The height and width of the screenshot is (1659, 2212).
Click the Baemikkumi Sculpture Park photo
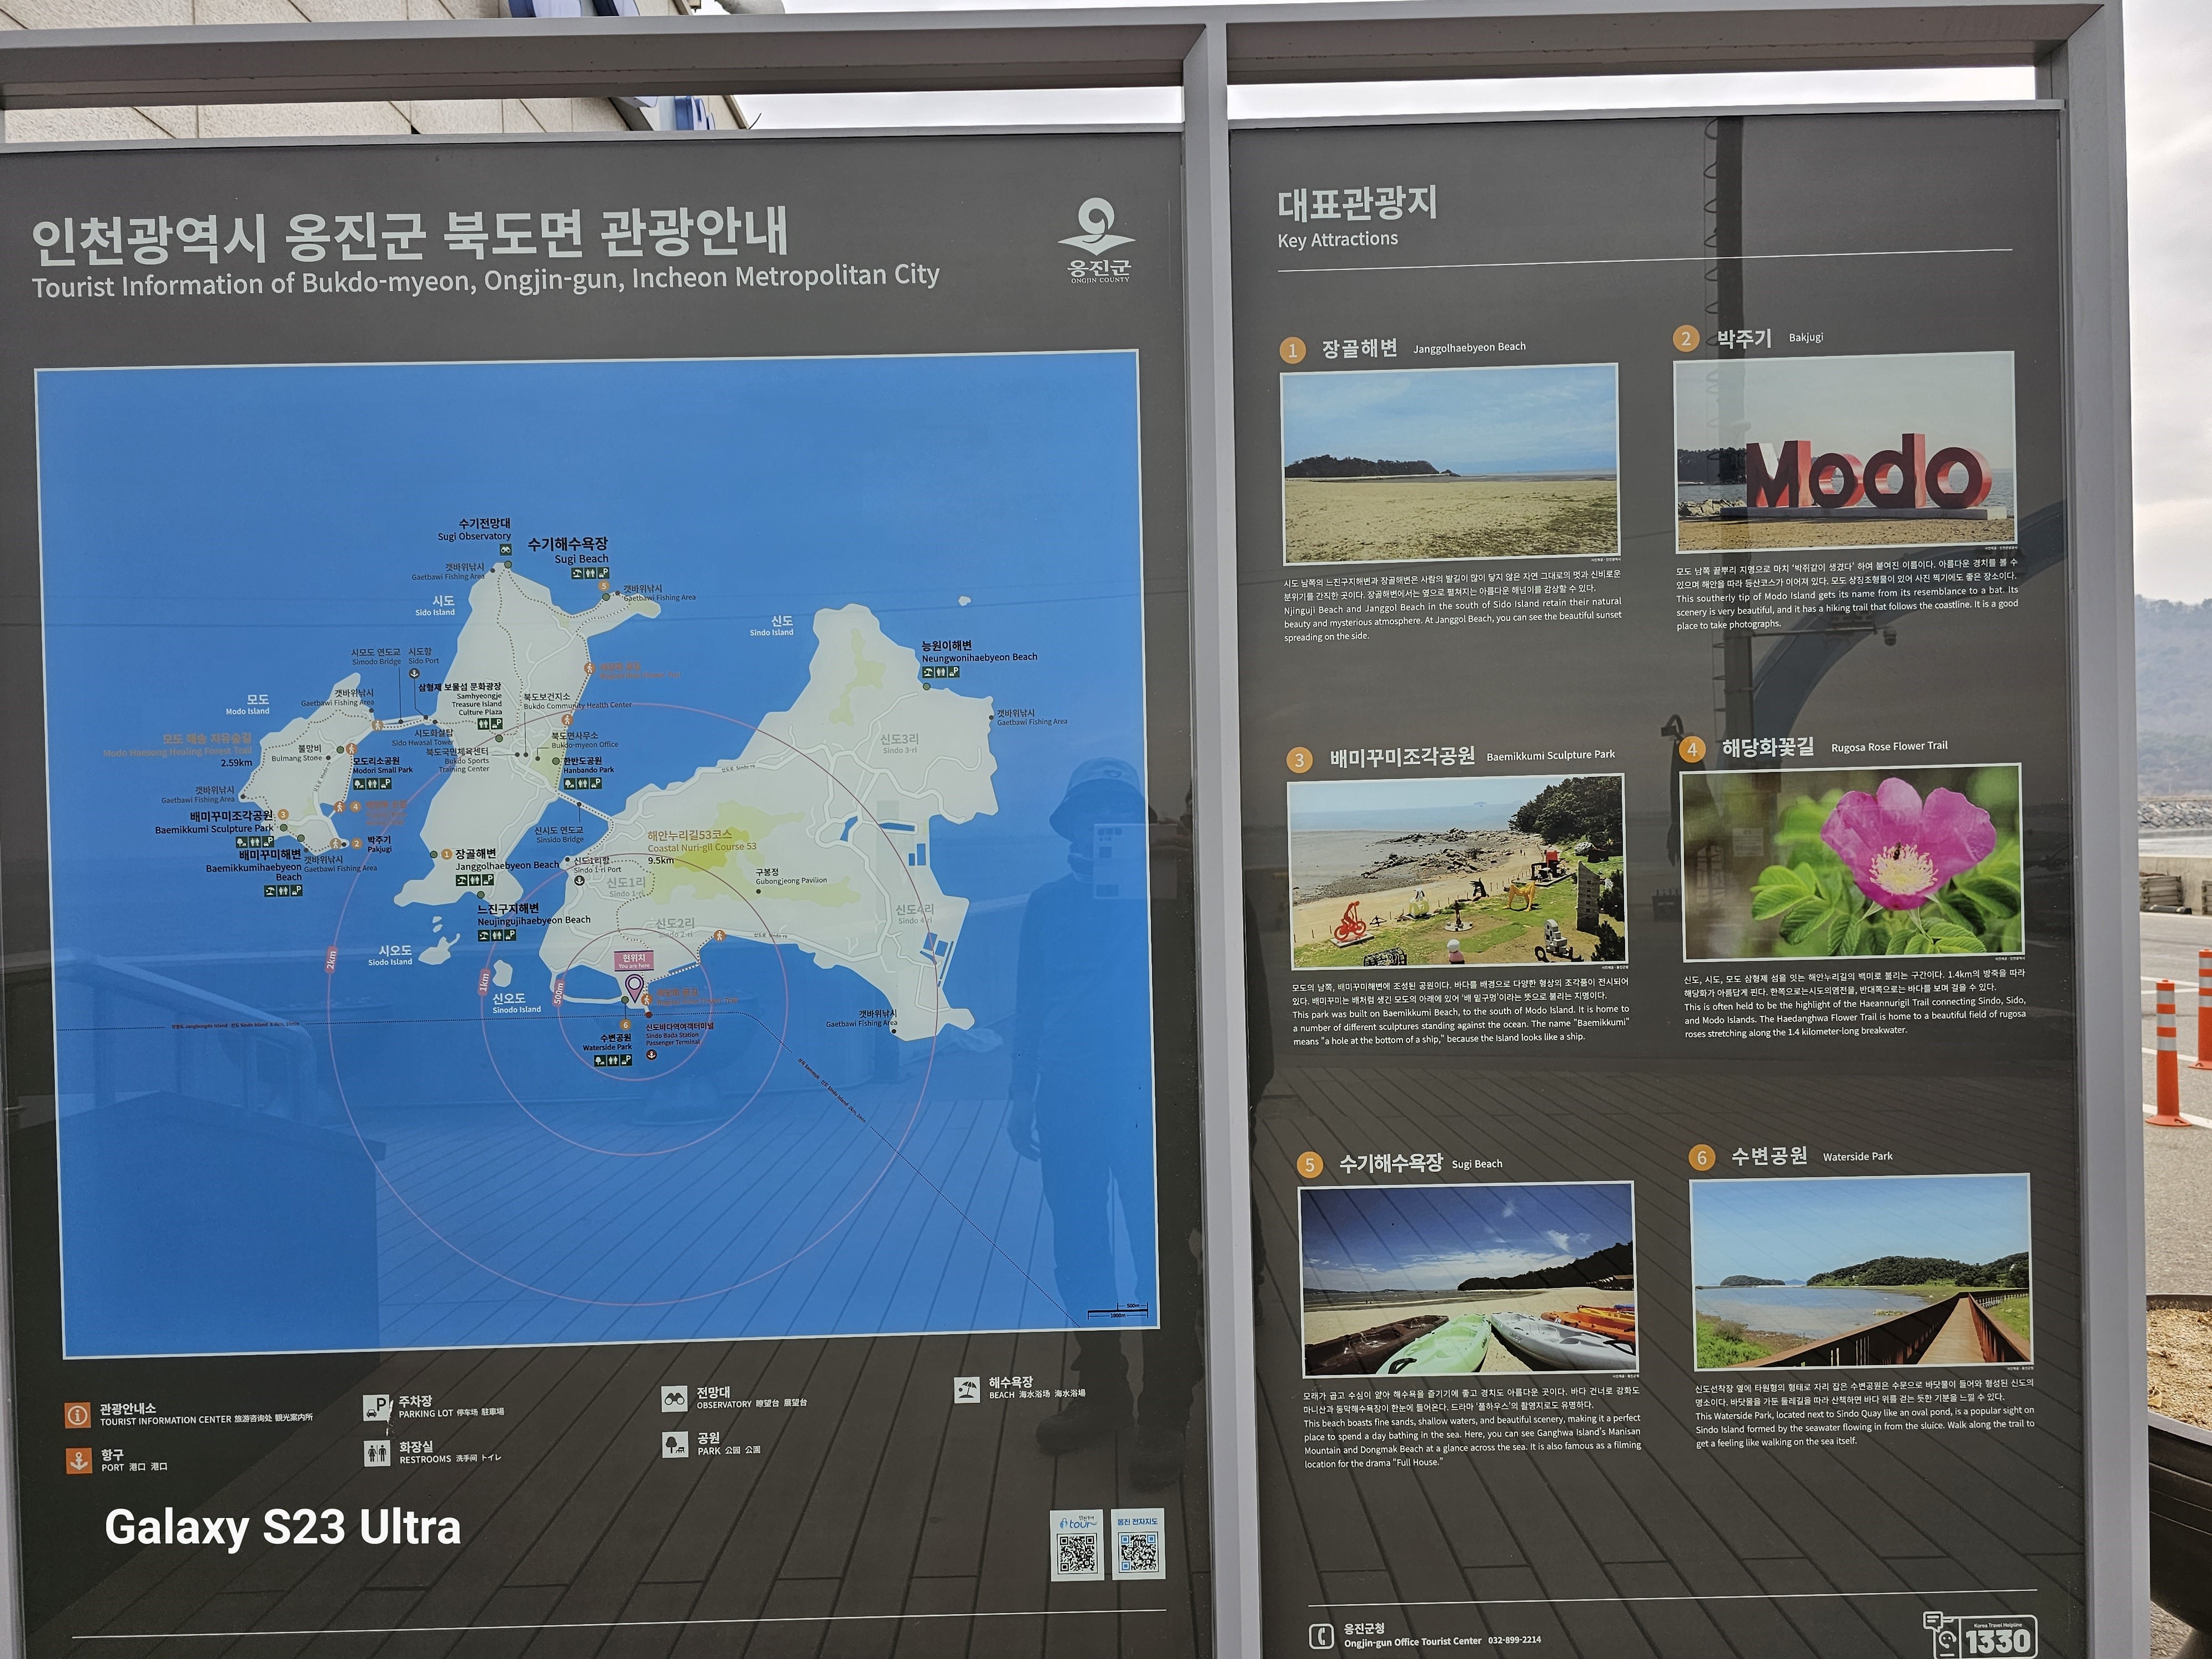[x=1456, y=871]
